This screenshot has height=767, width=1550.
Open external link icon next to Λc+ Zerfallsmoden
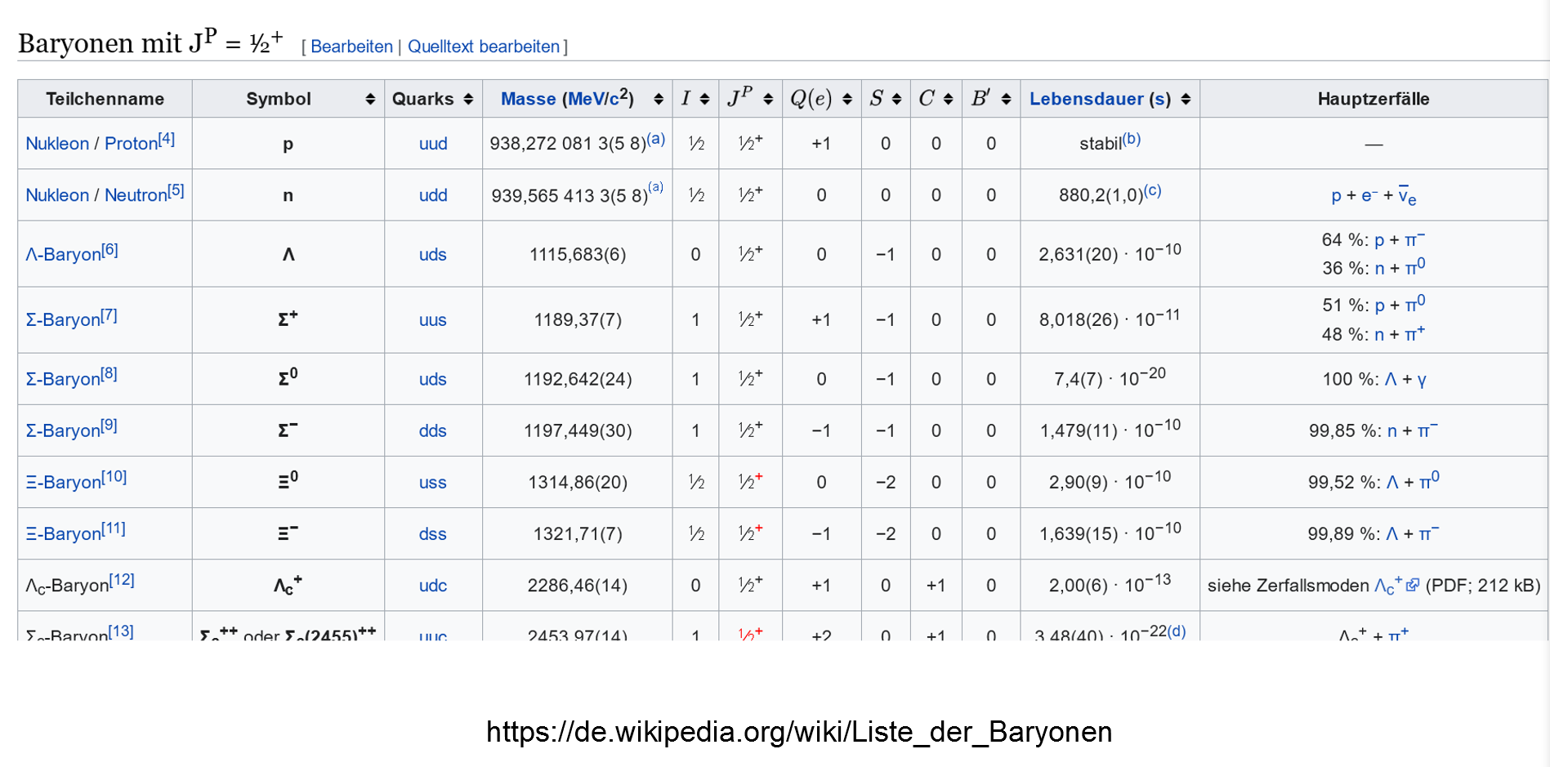[1412, 585]
